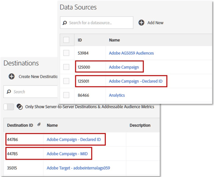
Task: Click the addressable audience metrics icon
Action: point(20,107)
